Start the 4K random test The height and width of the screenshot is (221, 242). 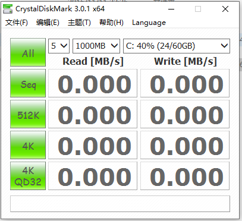[x=28, y=145]
